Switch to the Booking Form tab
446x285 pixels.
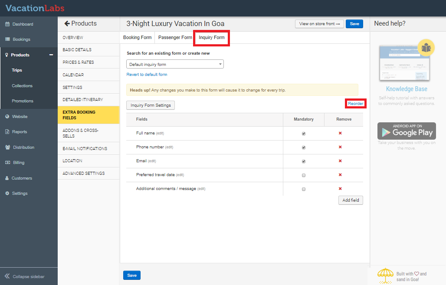tap(137, 38)
